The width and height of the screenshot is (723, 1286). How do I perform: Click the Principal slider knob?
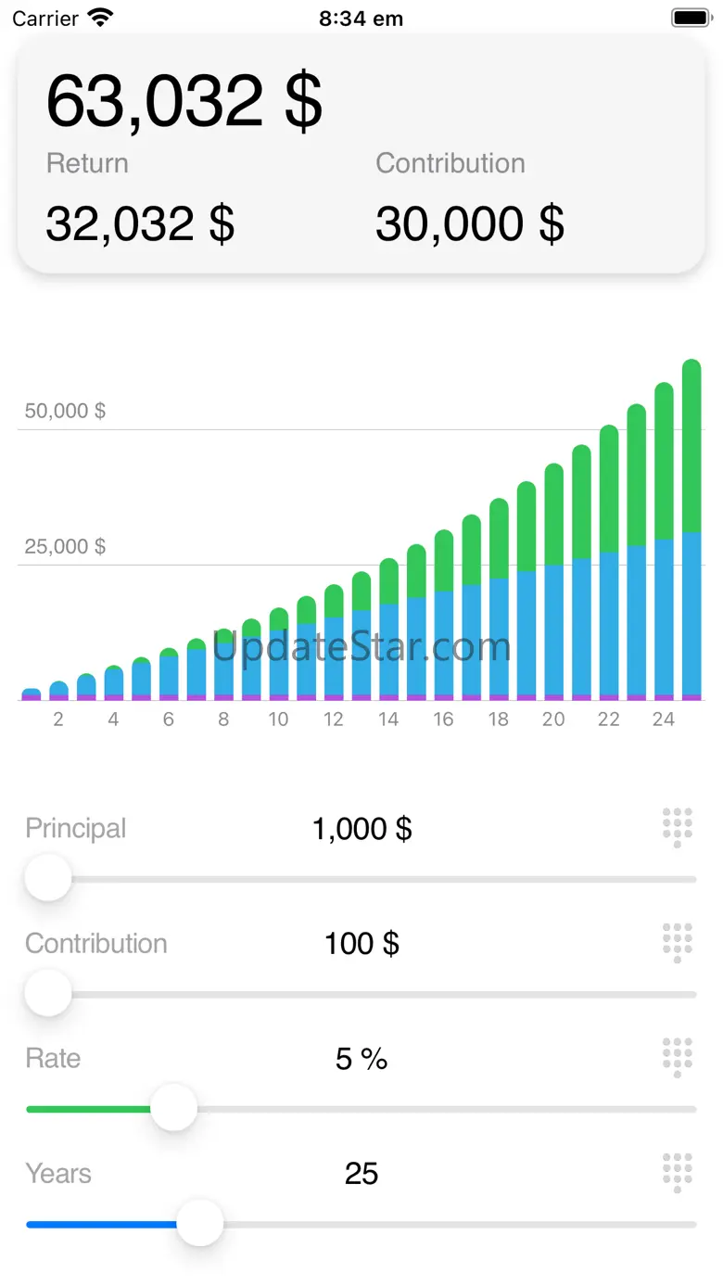click(x=48, y=878)
